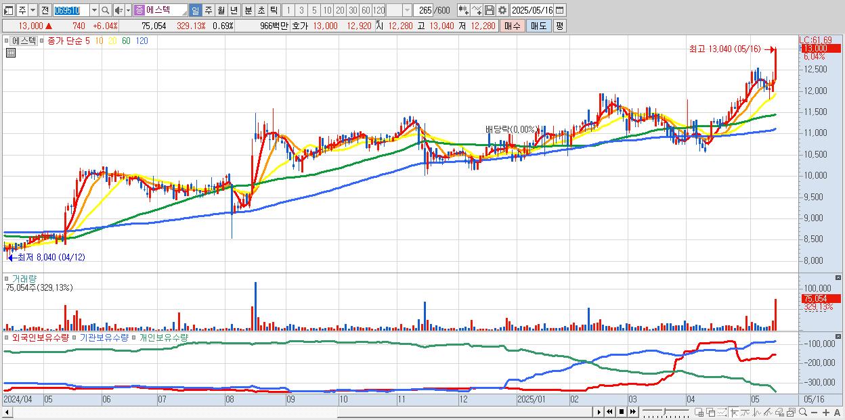845x420 pixels.
Task: Choose interval preset 3
Action: (301, 10)
